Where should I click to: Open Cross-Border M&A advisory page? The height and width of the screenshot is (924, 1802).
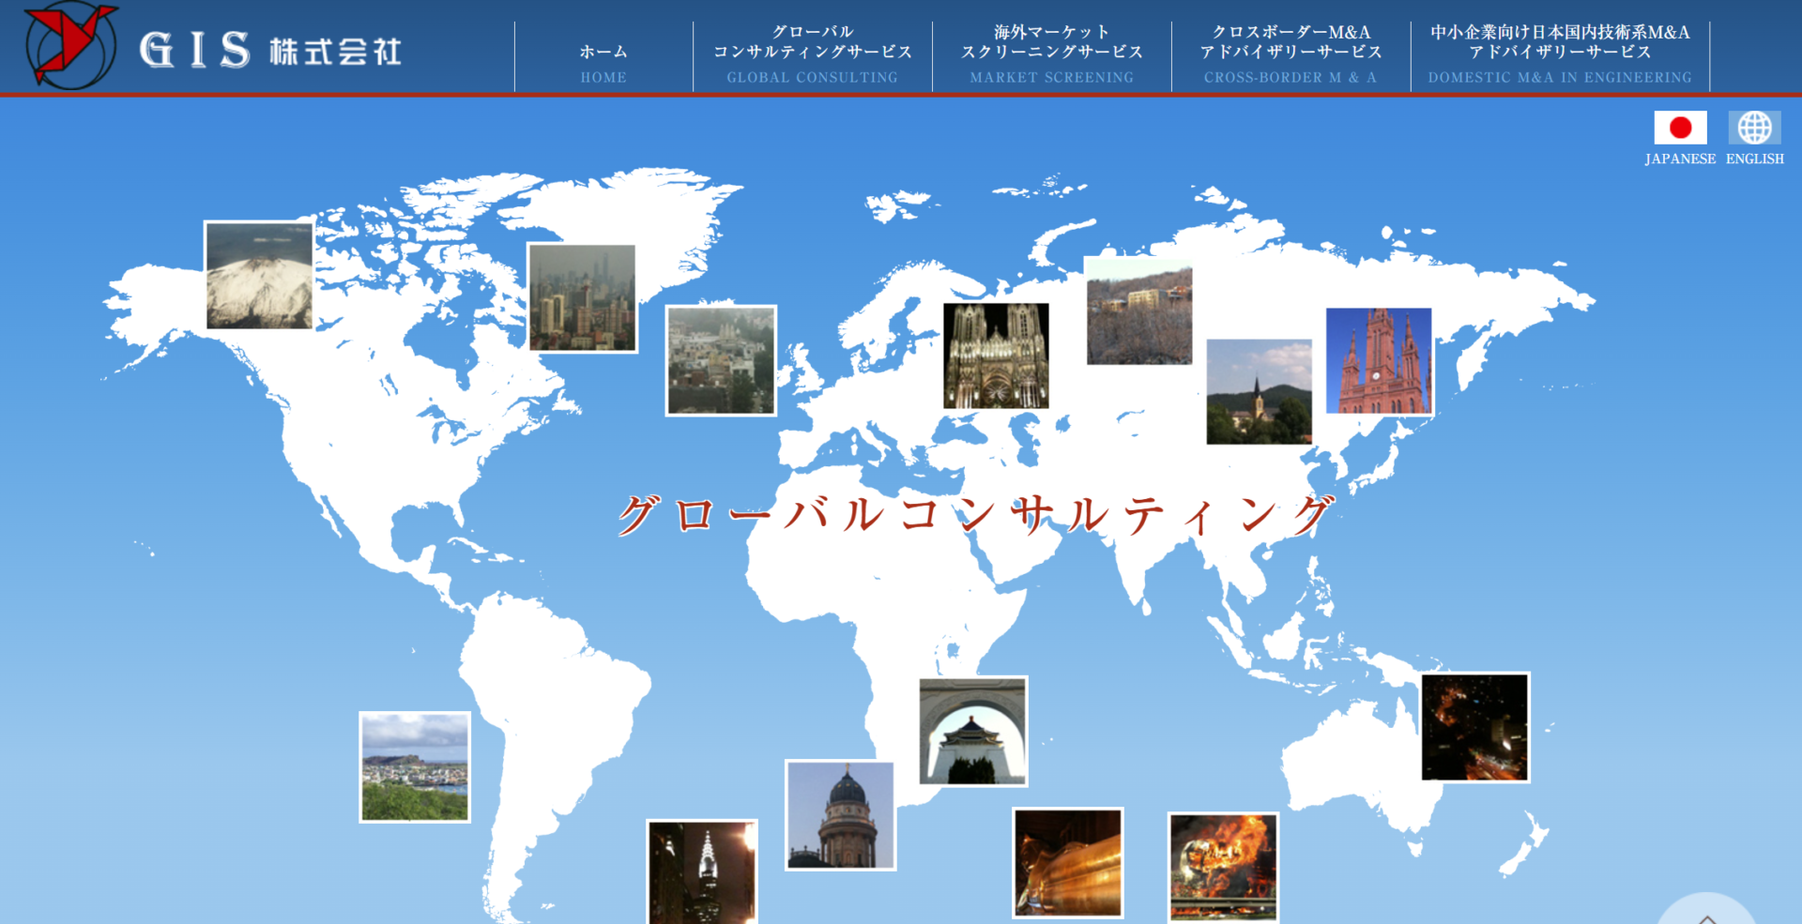(x=1290, y=56)
